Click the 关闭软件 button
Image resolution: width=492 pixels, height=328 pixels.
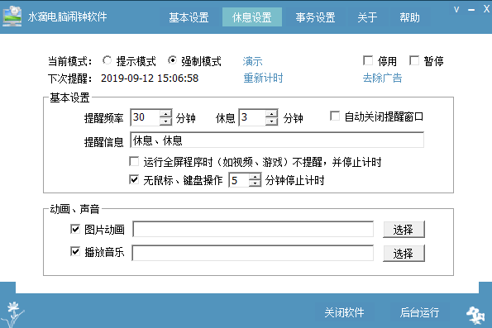[344, 312]
